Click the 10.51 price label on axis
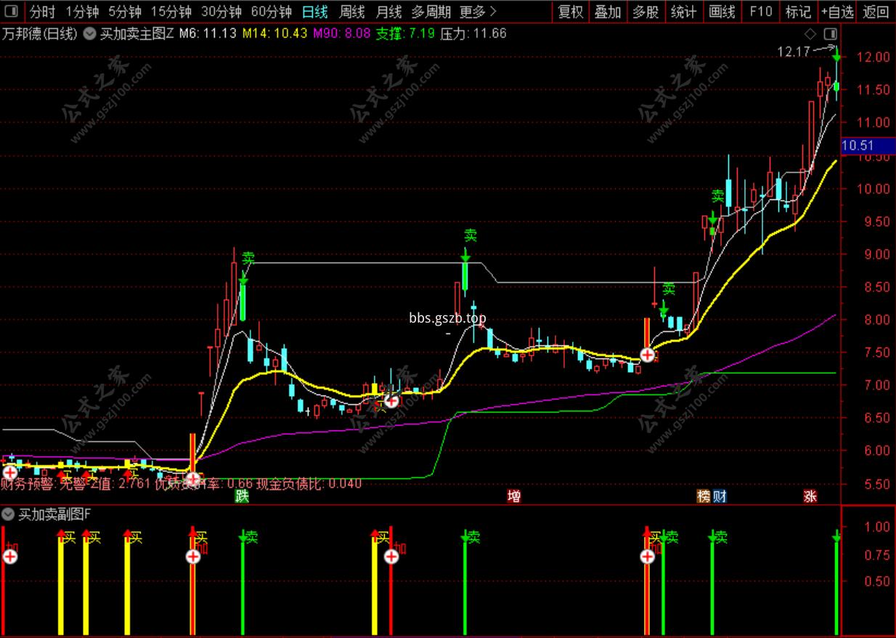896x638 pixels. click(857, 146)
